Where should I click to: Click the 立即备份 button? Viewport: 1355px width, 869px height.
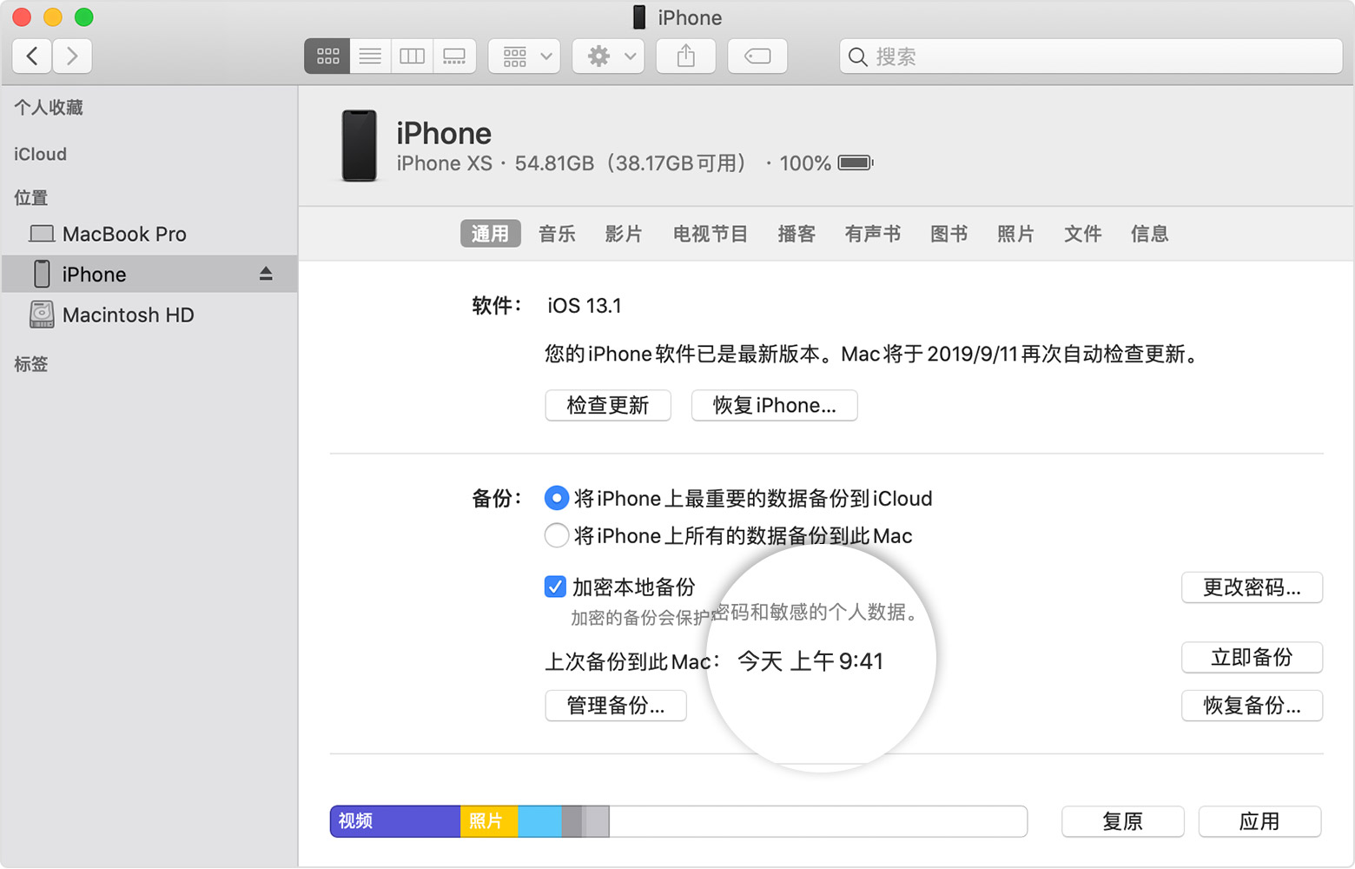(x=1252, y=657)
